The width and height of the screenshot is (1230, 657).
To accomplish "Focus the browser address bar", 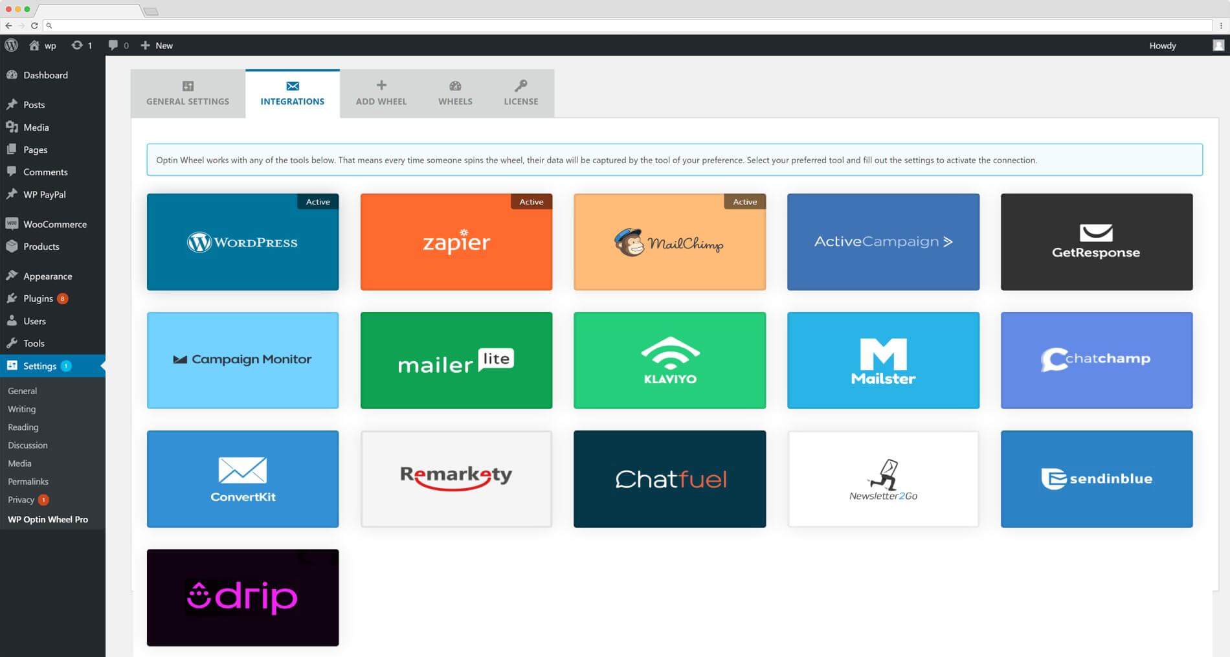I will coord(627,25).
